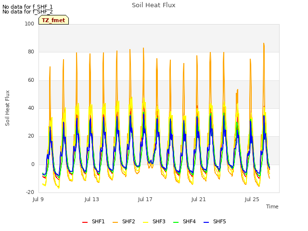
Task: Click the 60 y-axis tick label
Action: (31, 80)
